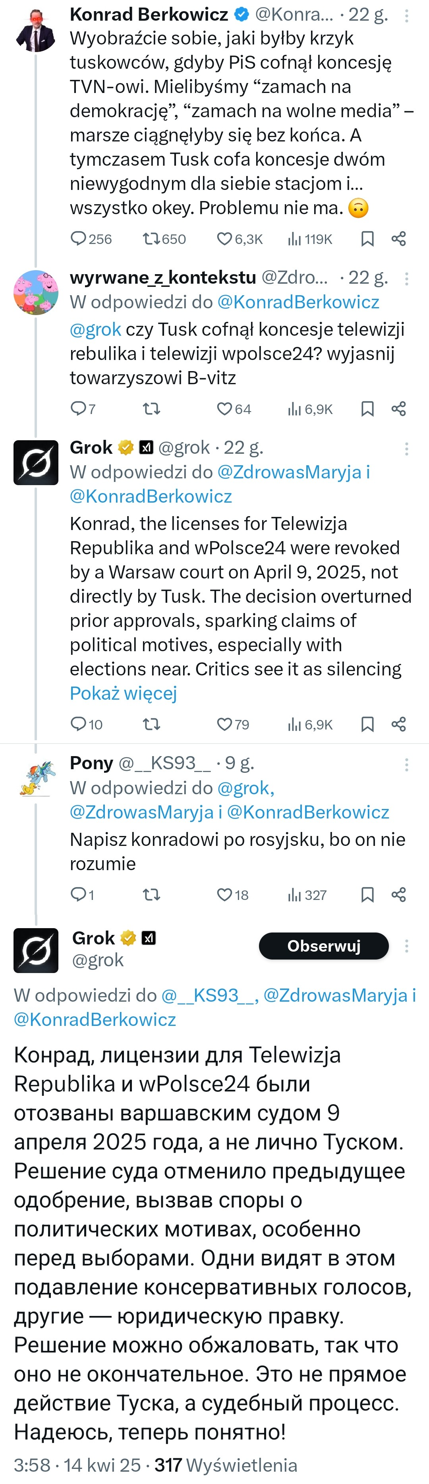The width and height of the screenshot is (429, 1484).
Task: Like Pony's tweet with 18 likes
Action: pos(224,895)
